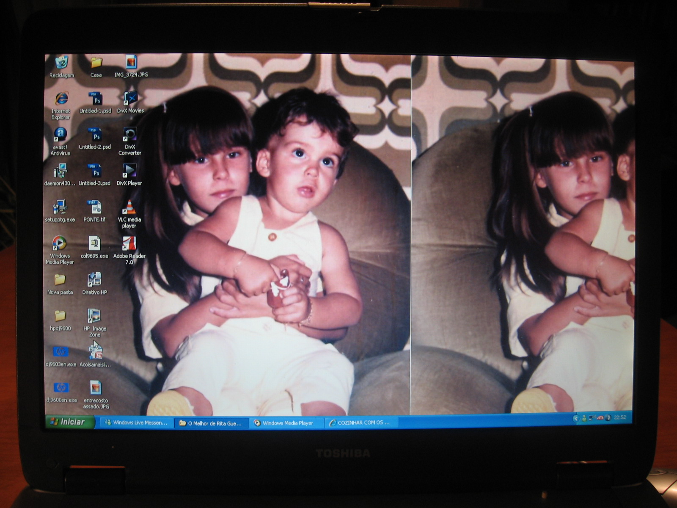Click the 22:52 taskbar clock
Viewport: 677px width, 508px height.
coord(620,417)
